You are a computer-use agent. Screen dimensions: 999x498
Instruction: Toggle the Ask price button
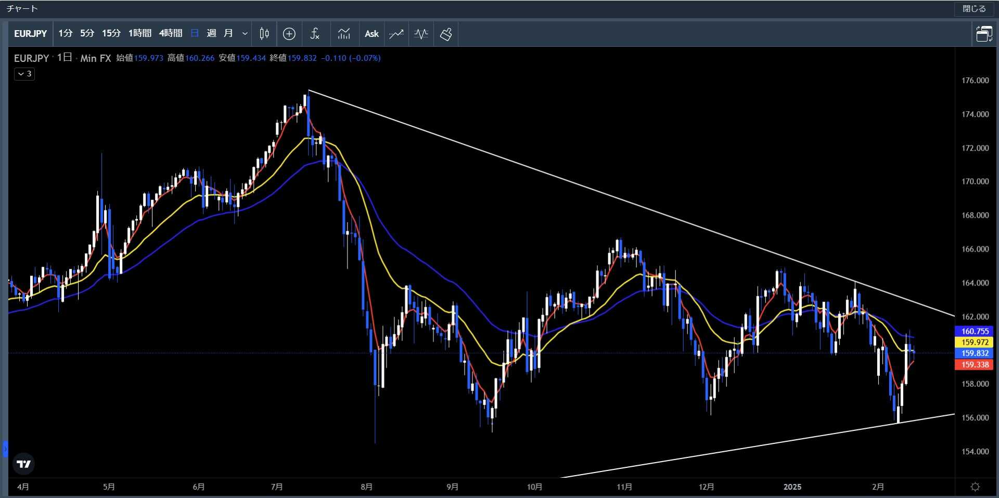pos(372,34)
